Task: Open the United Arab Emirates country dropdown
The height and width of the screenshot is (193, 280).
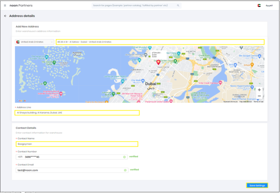Action: [x=34, y=42]
